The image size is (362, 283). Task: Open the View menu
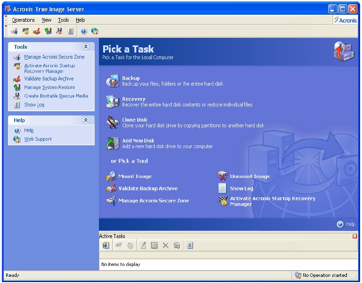pos(46,20)
